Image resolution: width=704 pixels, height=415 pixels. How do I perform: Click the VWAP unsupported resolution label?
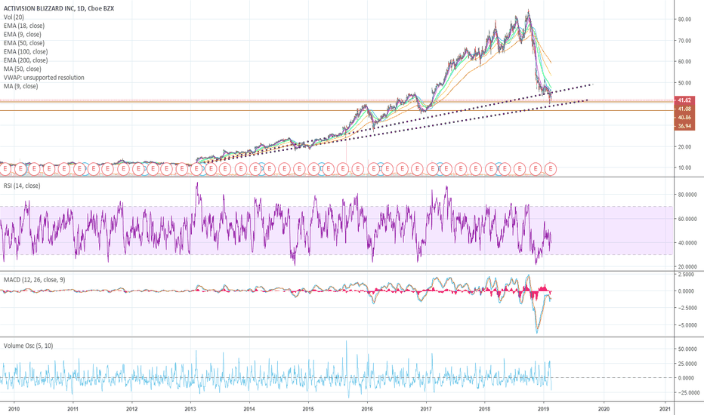[44, 77]
